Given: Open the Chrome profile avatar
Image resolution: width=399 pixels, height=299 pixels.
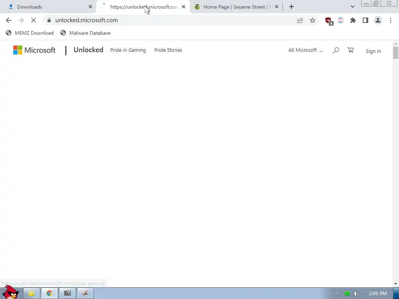Looking at the screenshot, I should [x=378, y=20].
